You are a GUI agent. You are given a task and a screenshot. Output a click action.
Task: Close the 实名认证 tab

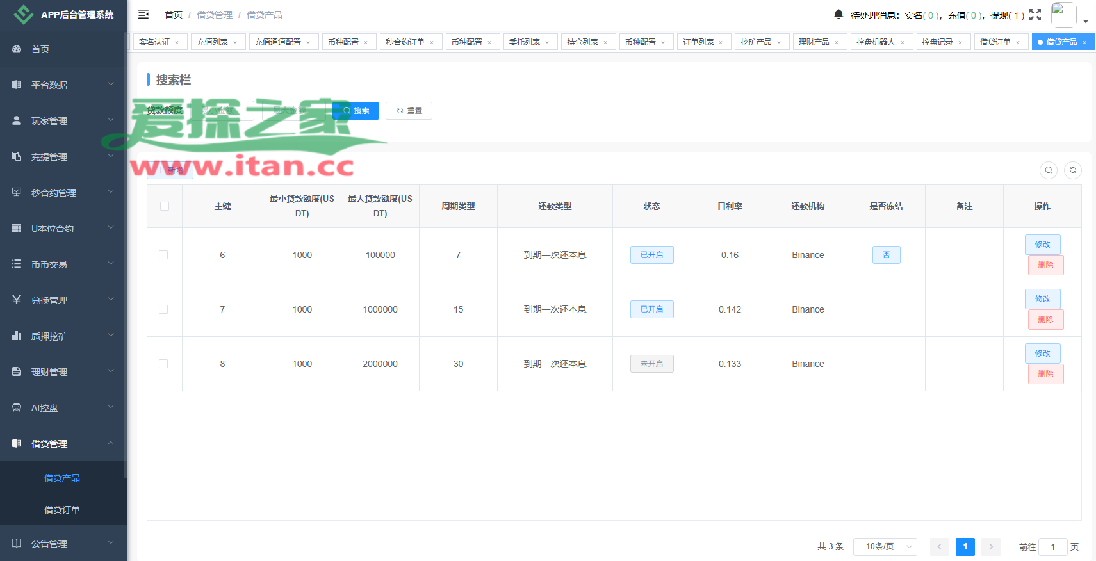click(177, 43)
